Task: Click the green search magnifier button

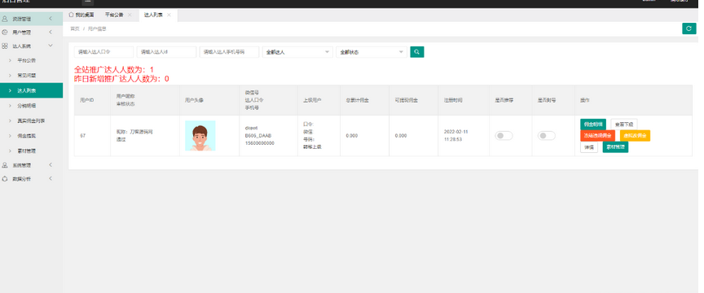Action: pyautogui.click(x=417, y=52)
